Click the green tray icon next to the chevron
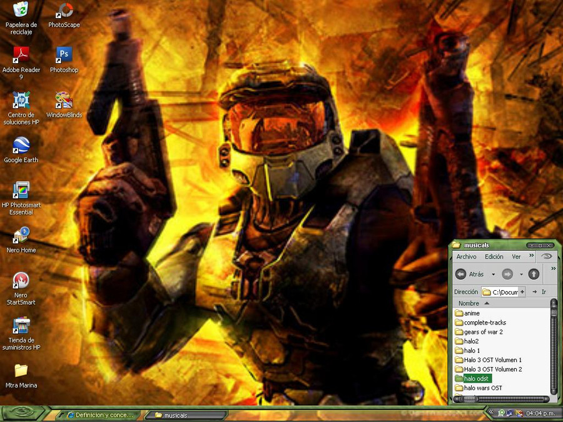 pos(502,413)
